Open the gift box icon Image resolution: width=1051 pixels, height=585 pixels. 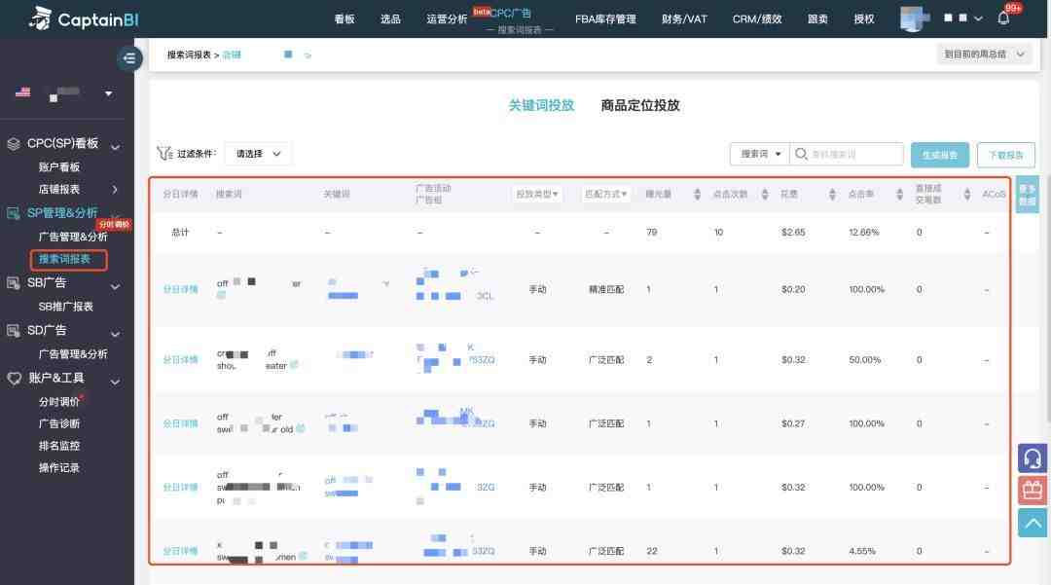tap(1033, 491)
